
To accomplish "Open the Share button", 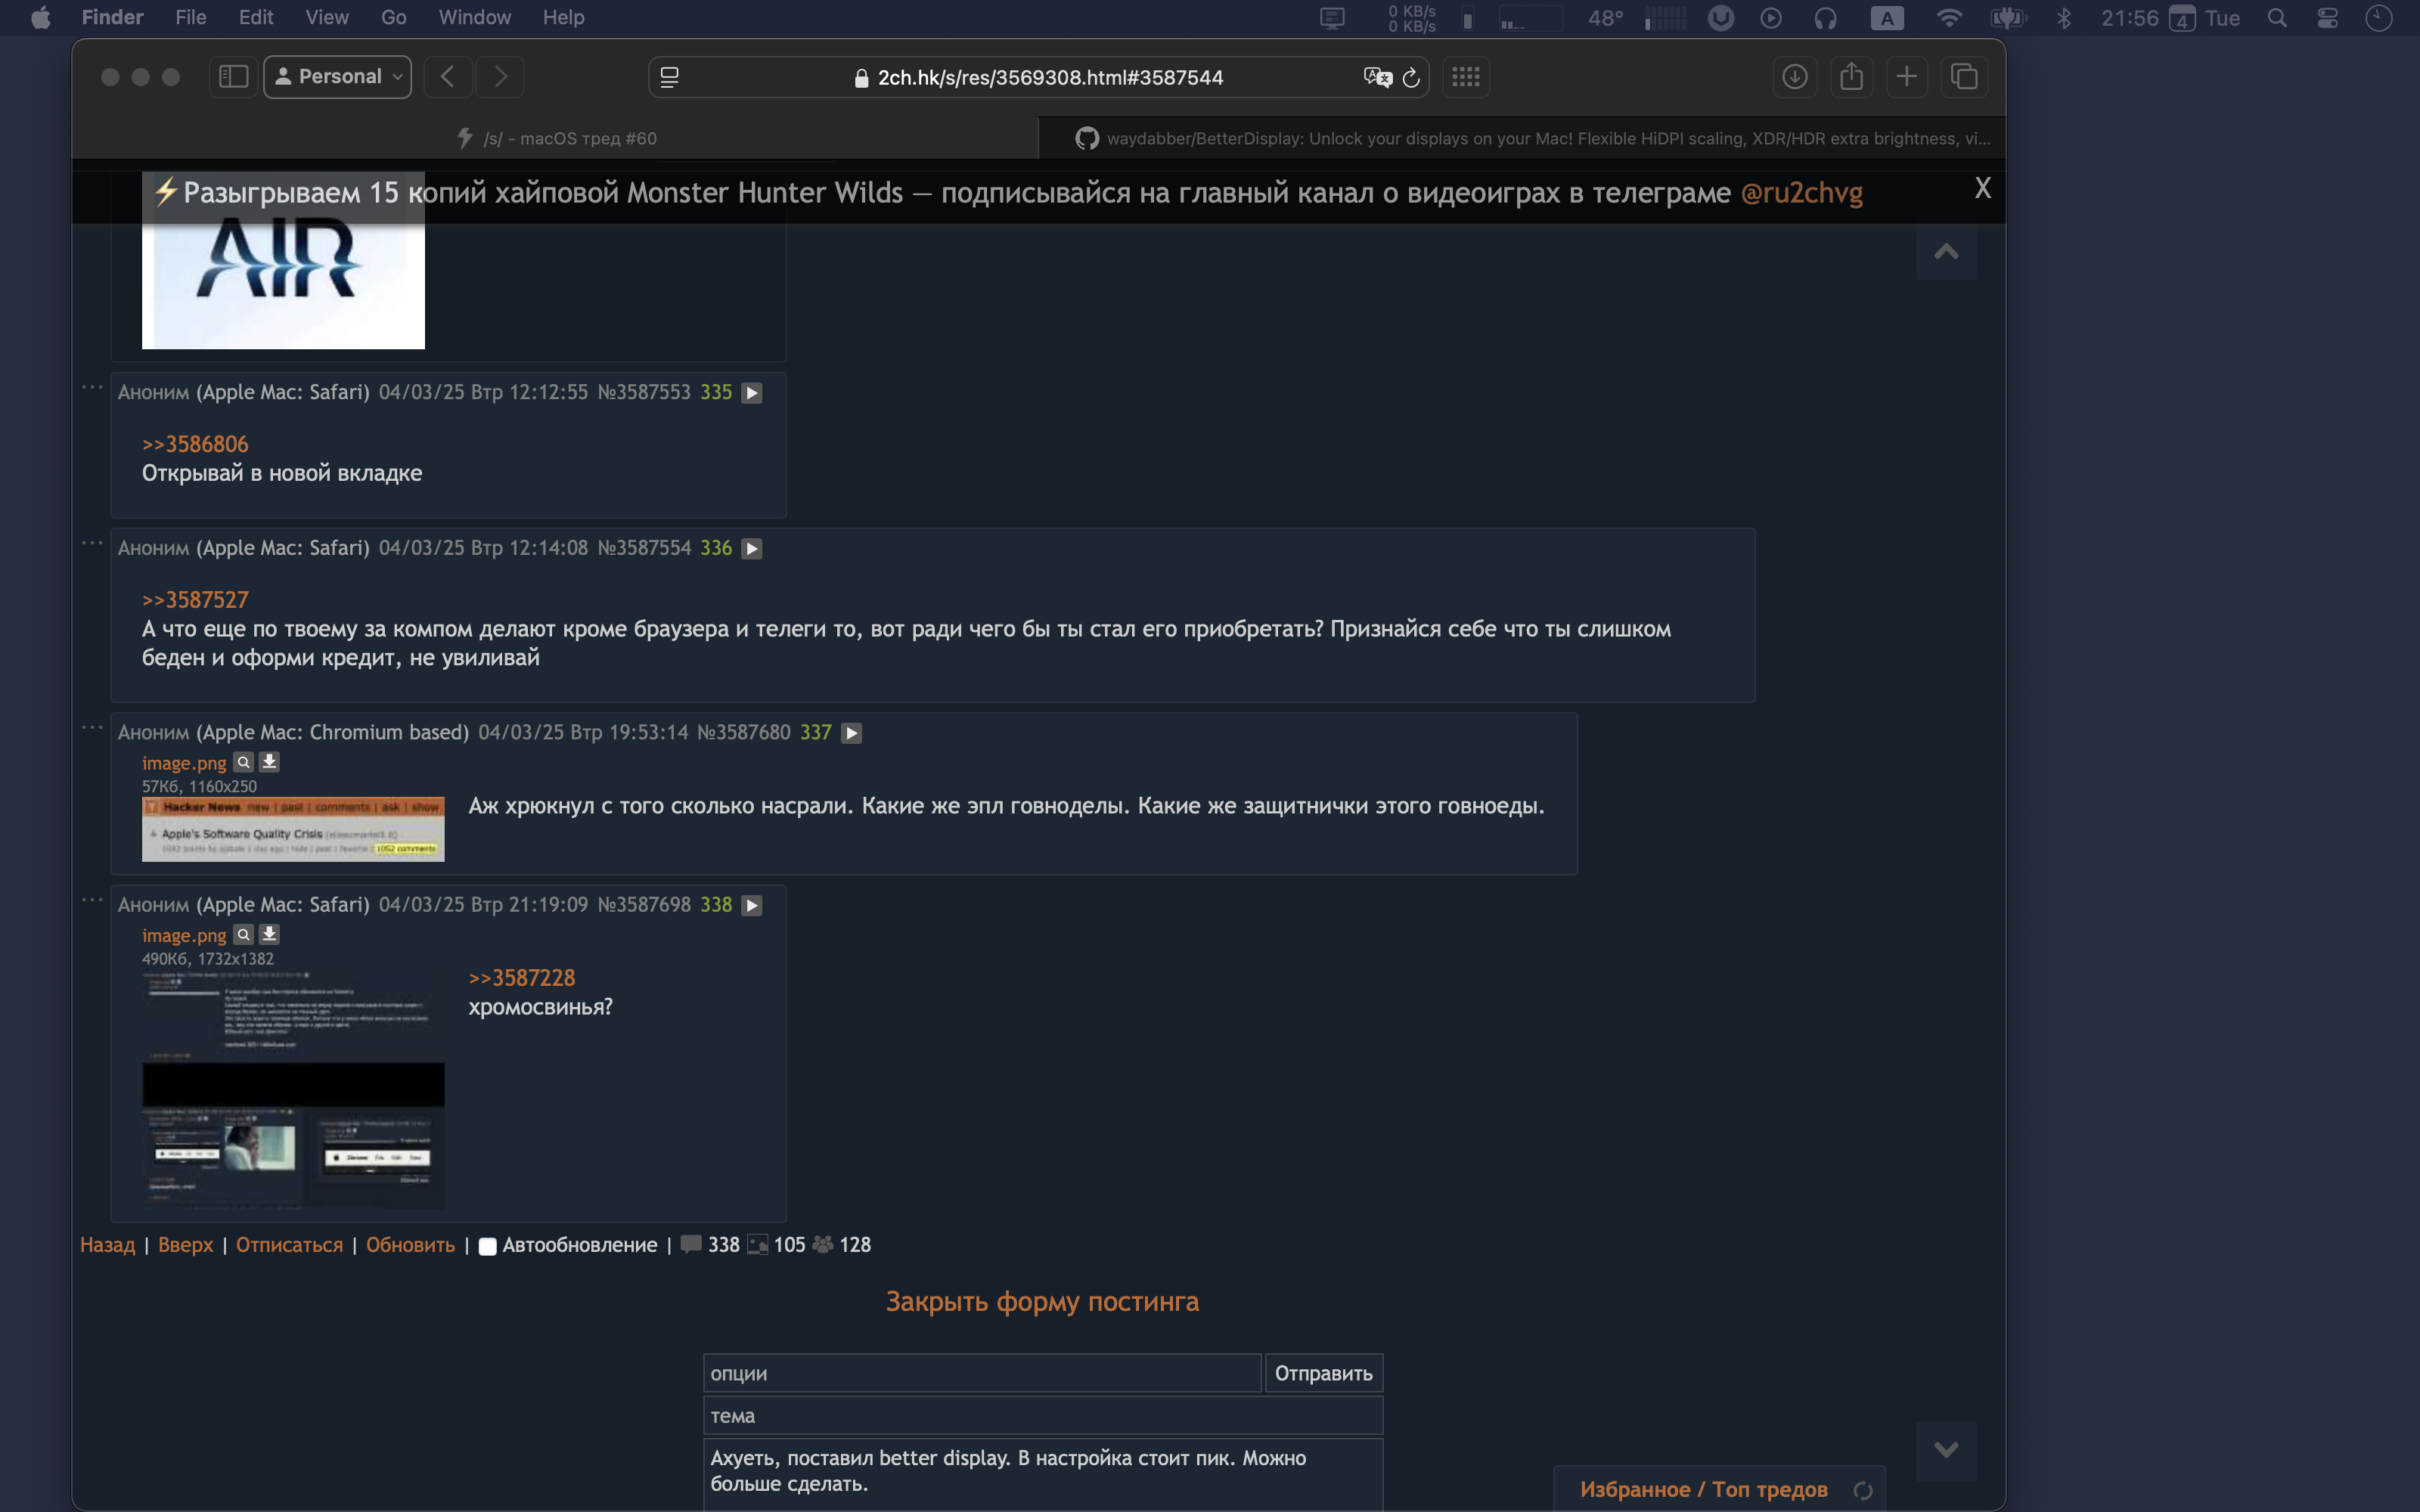I will click(x=1851, y=77).
